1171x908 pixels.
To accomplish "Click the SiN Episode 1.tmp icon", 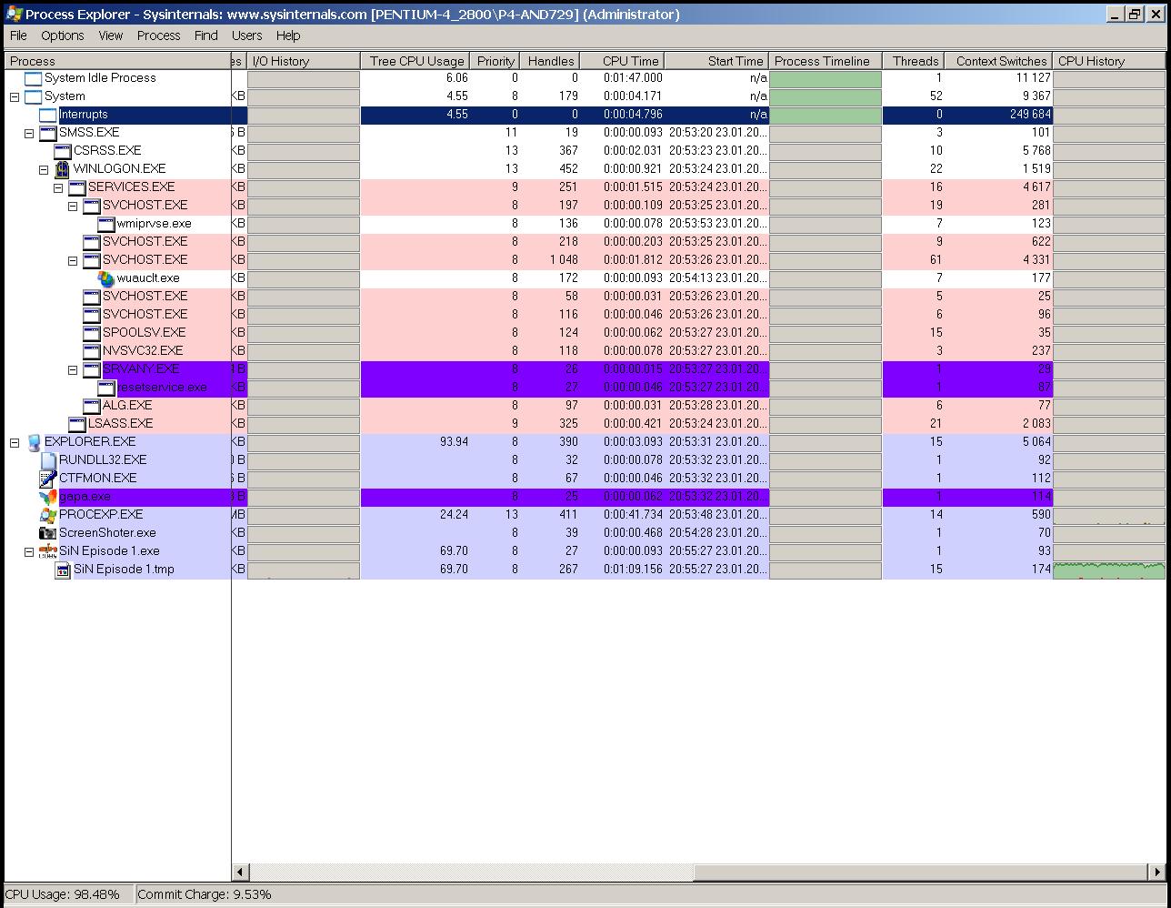I will click(62, 570).
